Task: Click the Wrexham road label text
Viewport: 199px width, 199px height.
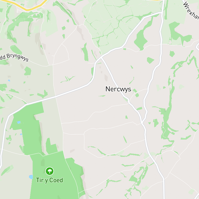Action: click(191, 11)
